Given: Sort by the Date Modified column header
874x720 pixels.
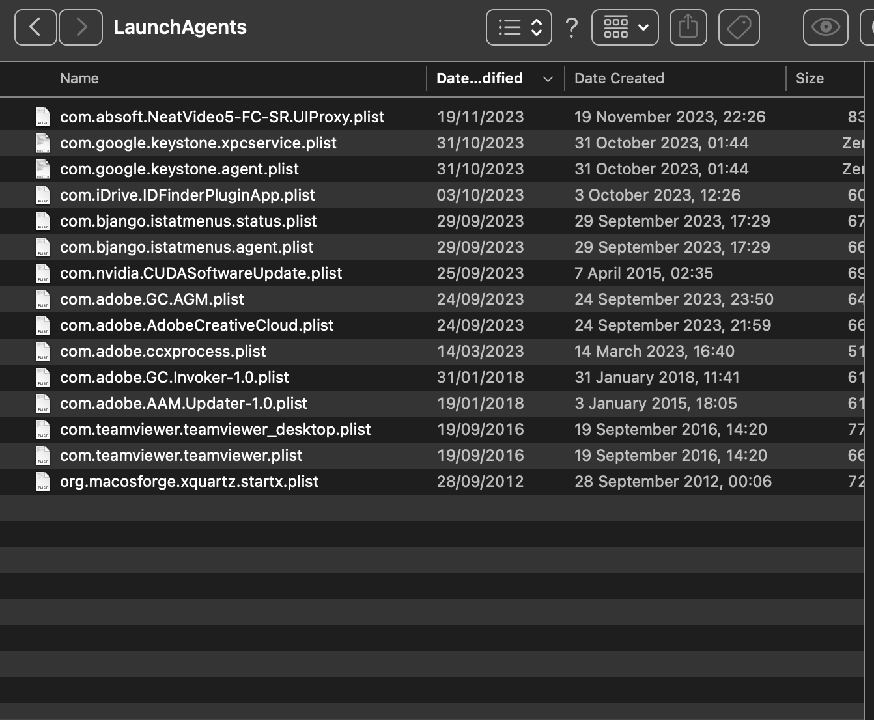Looking at the screenshot, I should tap(479, 78).
